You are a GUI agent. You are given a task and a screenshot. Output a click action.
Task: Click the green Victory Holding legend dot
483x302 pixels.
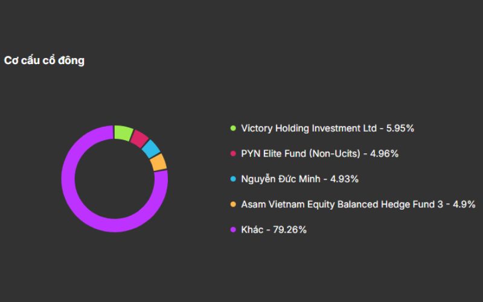(233, 128)
